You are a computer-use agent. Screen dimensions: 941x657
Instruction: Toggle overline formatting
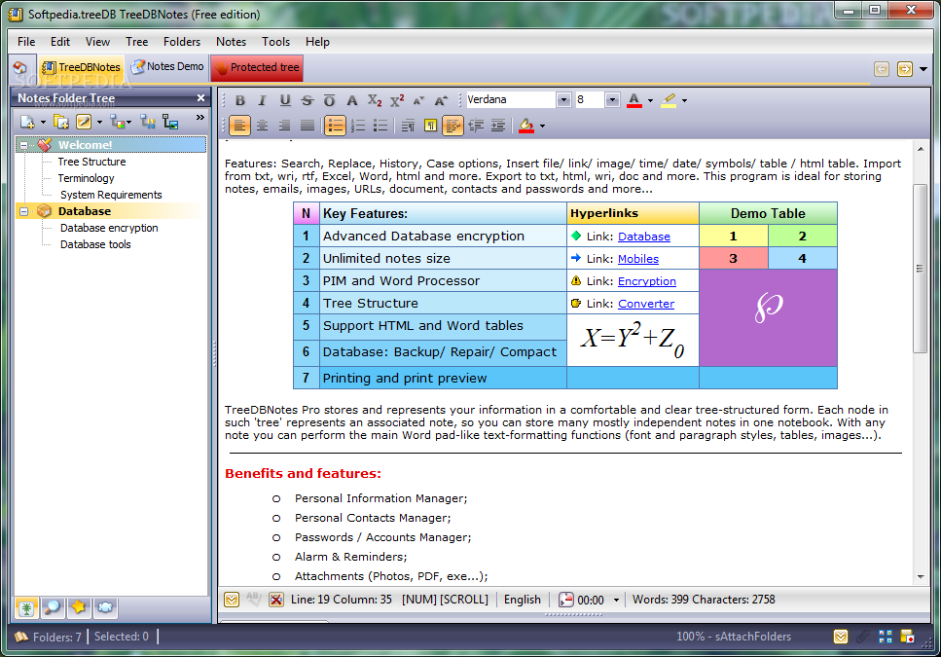tap(330, 100)
